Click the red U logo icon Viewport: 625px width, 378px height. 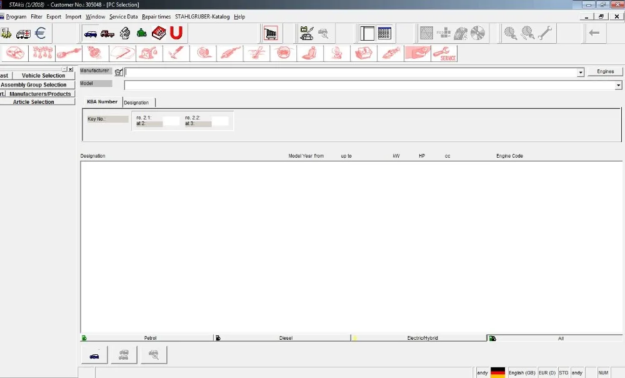tap(176, 33)
